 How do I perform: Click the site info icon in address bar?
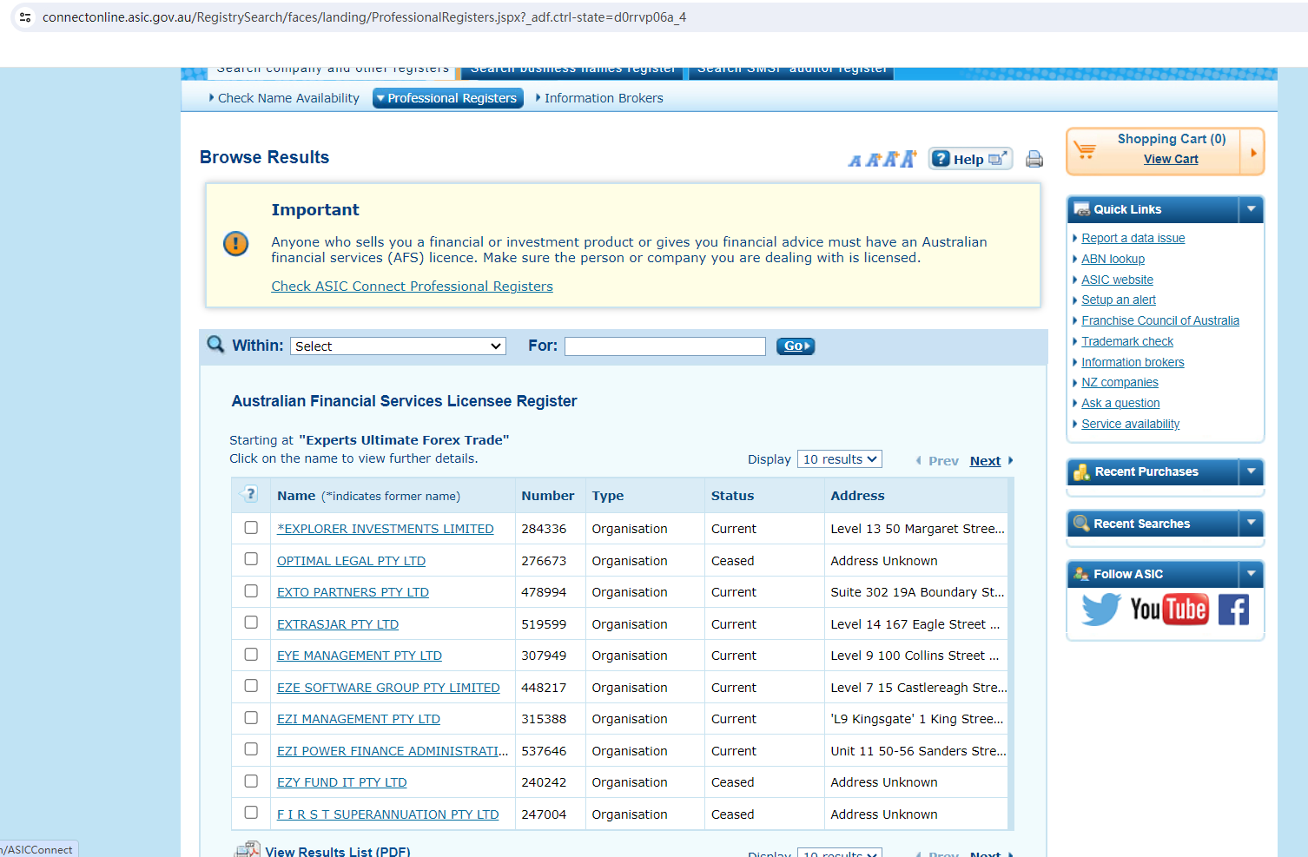(x=25, y=17)
